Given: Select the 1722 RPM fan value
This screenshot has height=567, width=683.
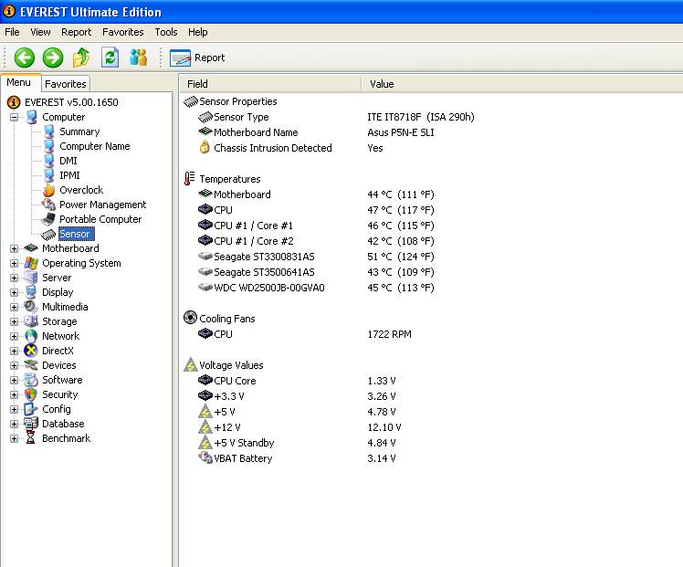Looking at the screenshot, I should [389, 334].
